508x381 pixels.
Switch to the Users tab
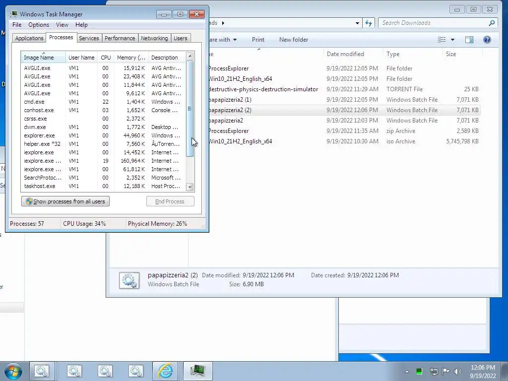pos(181,38)
